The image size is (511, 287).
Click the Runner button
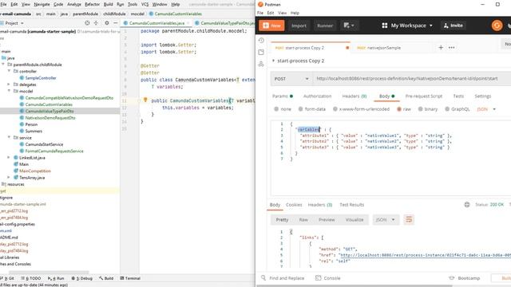(325, 26)
